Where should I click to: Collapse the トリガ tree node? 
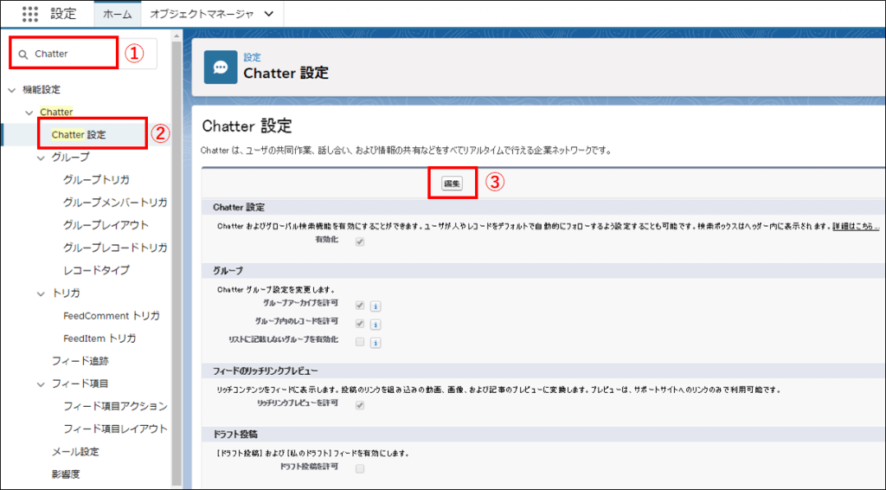click(41, 293)
